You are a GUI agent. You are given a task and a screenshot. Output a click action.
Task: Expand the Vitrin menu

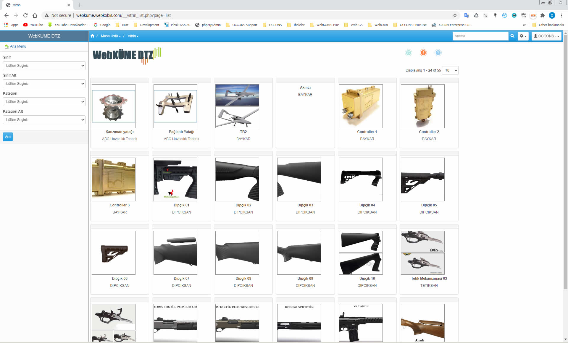[133, 36]
